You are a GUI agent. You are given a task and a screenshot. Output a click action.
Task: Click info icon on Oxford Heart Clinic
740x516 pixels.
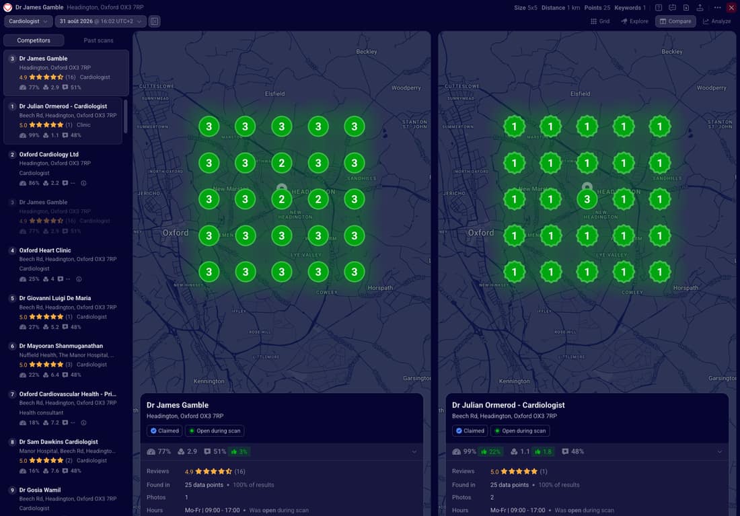79,279
